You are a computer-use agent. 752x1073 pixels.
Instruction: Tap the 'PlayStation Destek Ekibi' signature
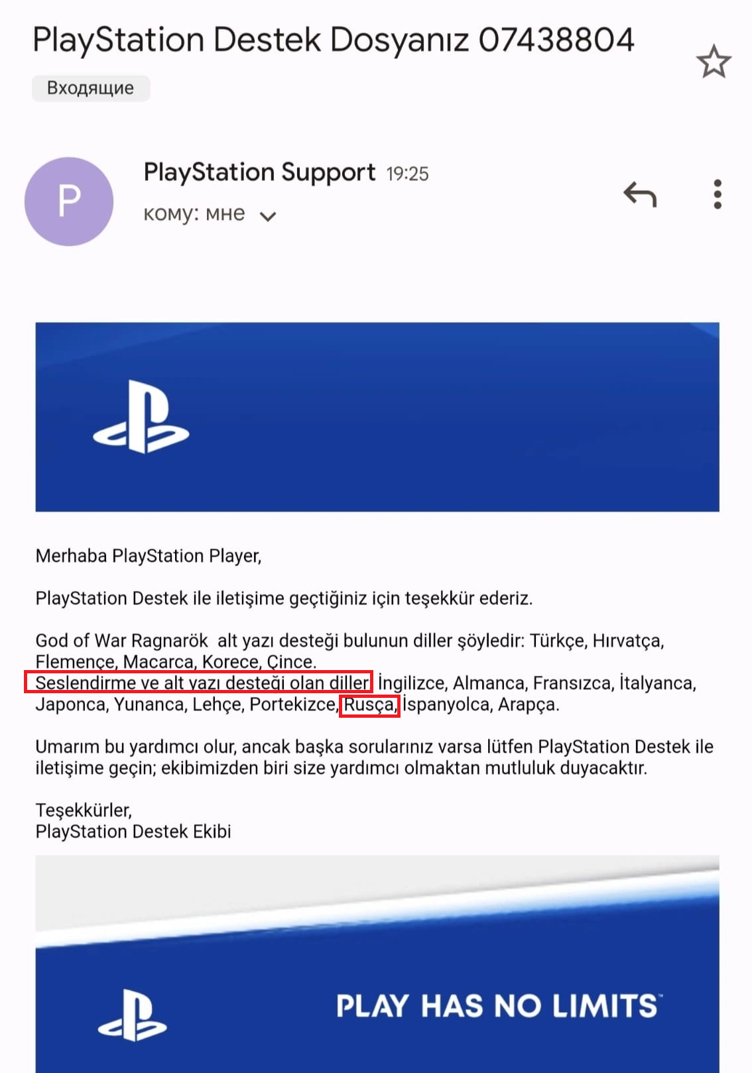pos(133,832)
